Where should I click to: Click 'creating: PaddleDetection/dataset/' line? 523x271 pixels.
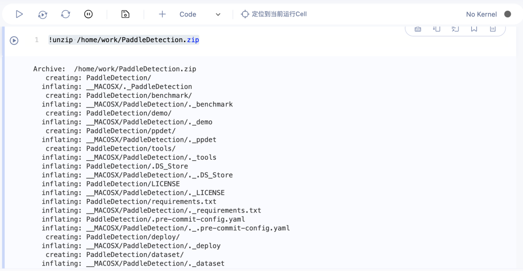114,255
